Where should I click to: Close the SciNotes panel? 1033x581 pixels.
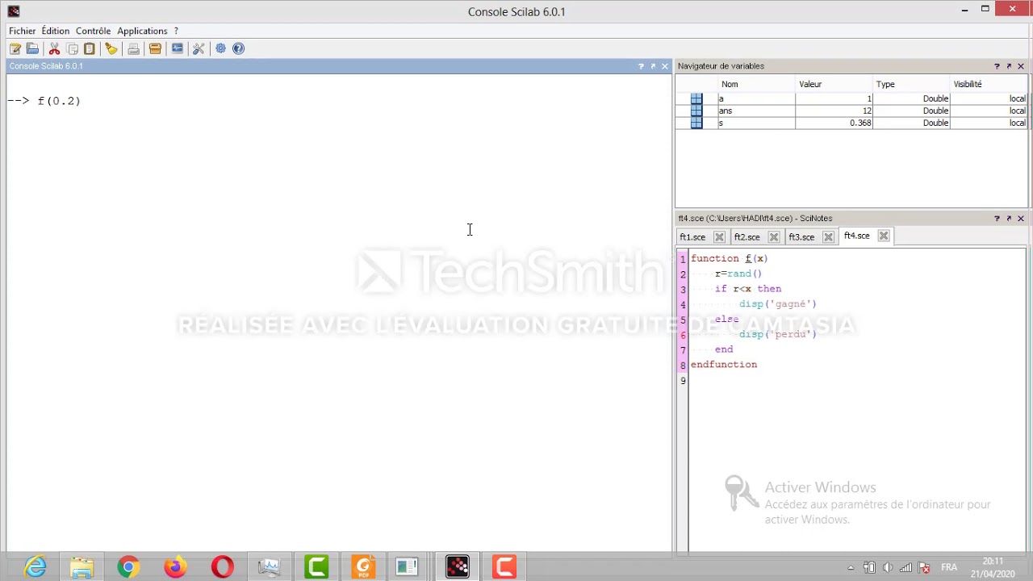click(x=1021, y=218)
